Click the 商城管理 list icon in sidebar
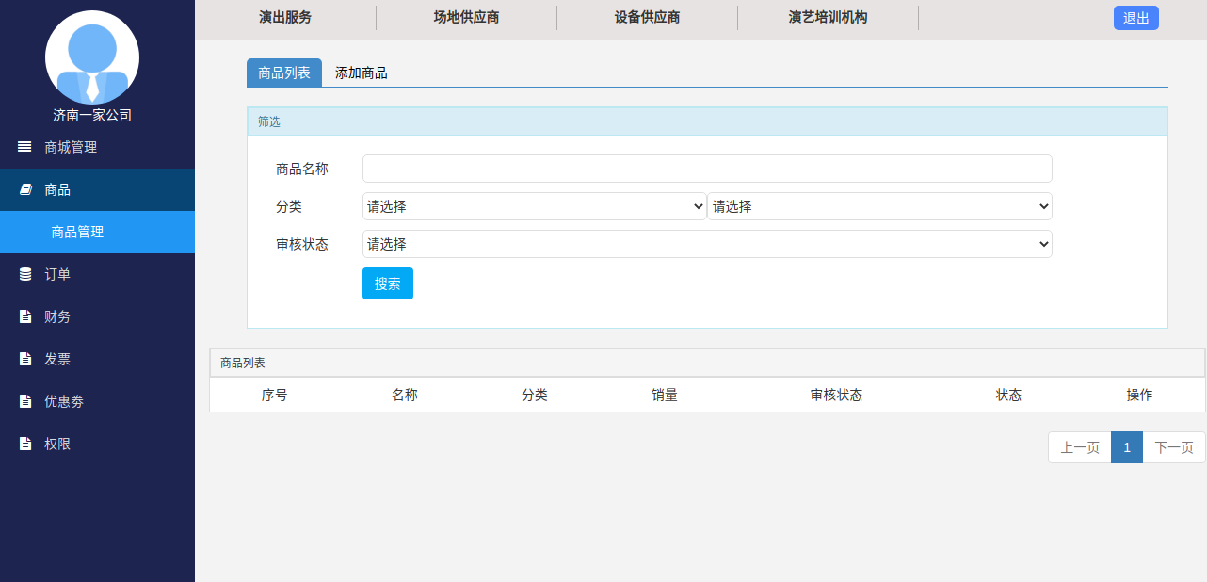The image size is (1207, 582). (24, 147)
